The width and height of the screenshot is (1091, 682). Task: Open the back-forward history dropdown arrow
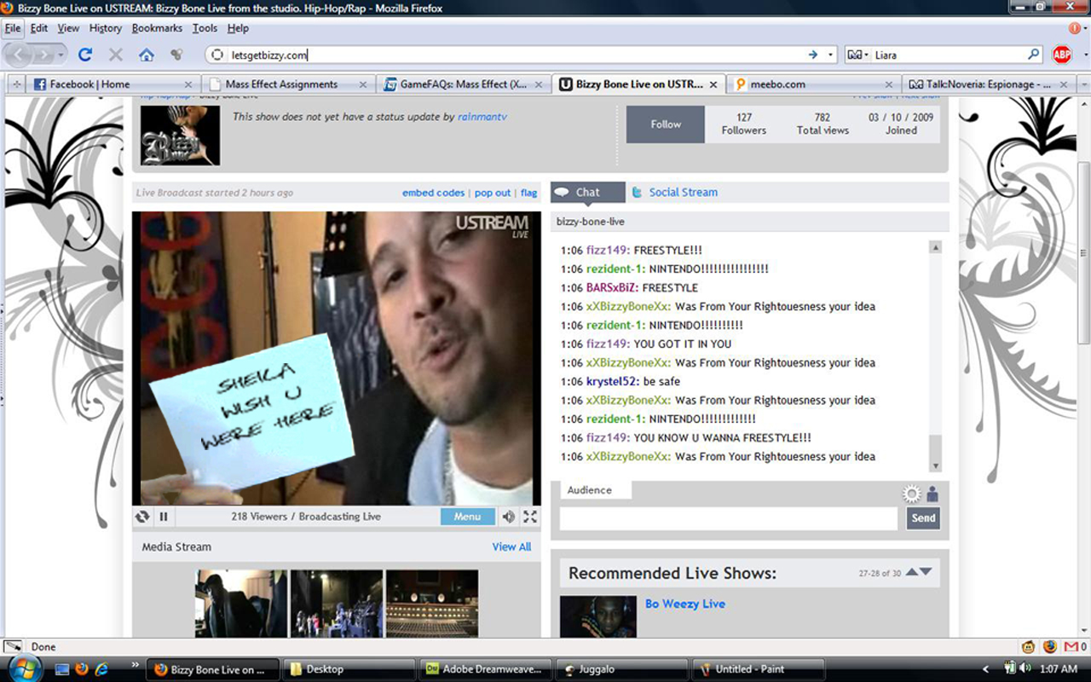point(61,55)
